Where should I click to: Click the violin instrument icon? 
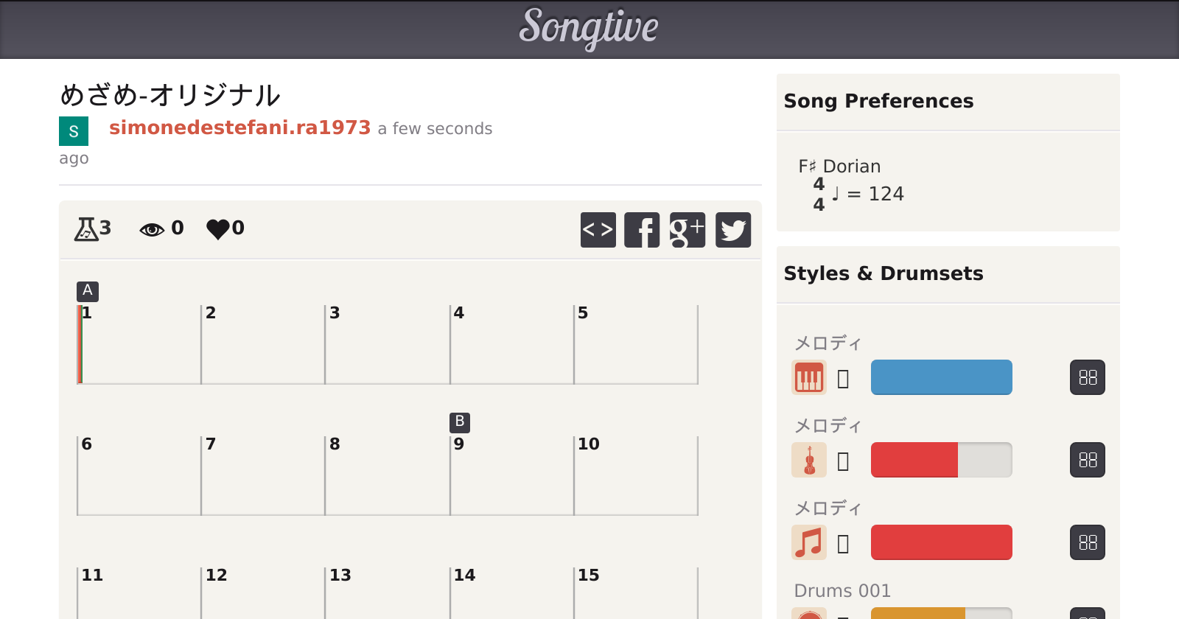(808, 460)
